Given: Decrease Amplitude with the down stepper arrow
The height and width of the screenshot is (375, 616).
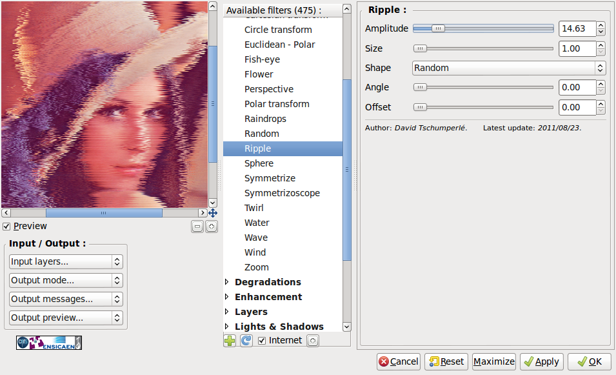Looking at the screenshot, I should coord(601,32).
